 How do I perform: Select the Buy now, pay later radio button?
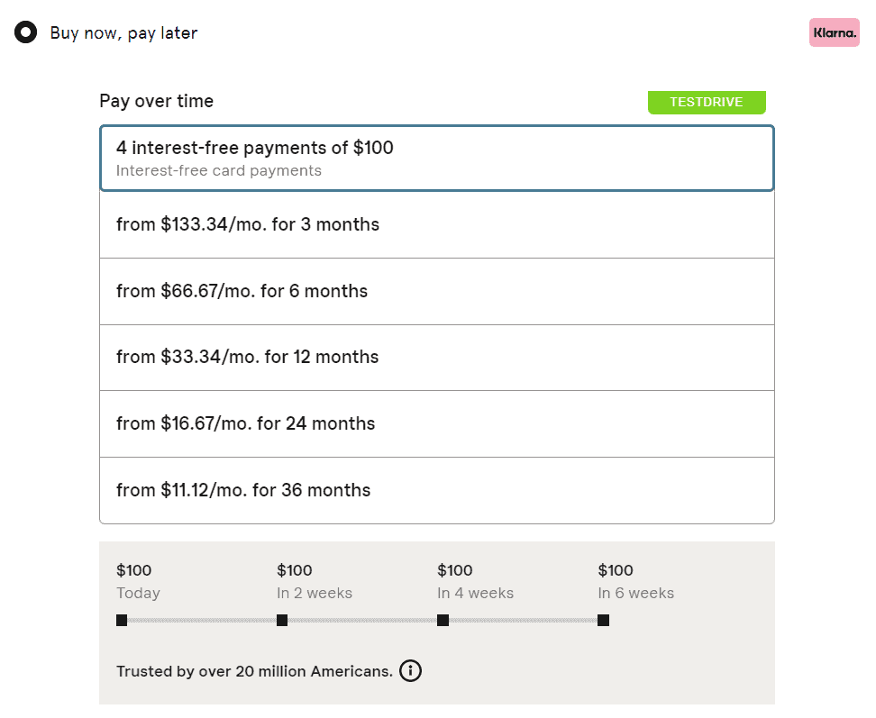[x=26, y=33]
